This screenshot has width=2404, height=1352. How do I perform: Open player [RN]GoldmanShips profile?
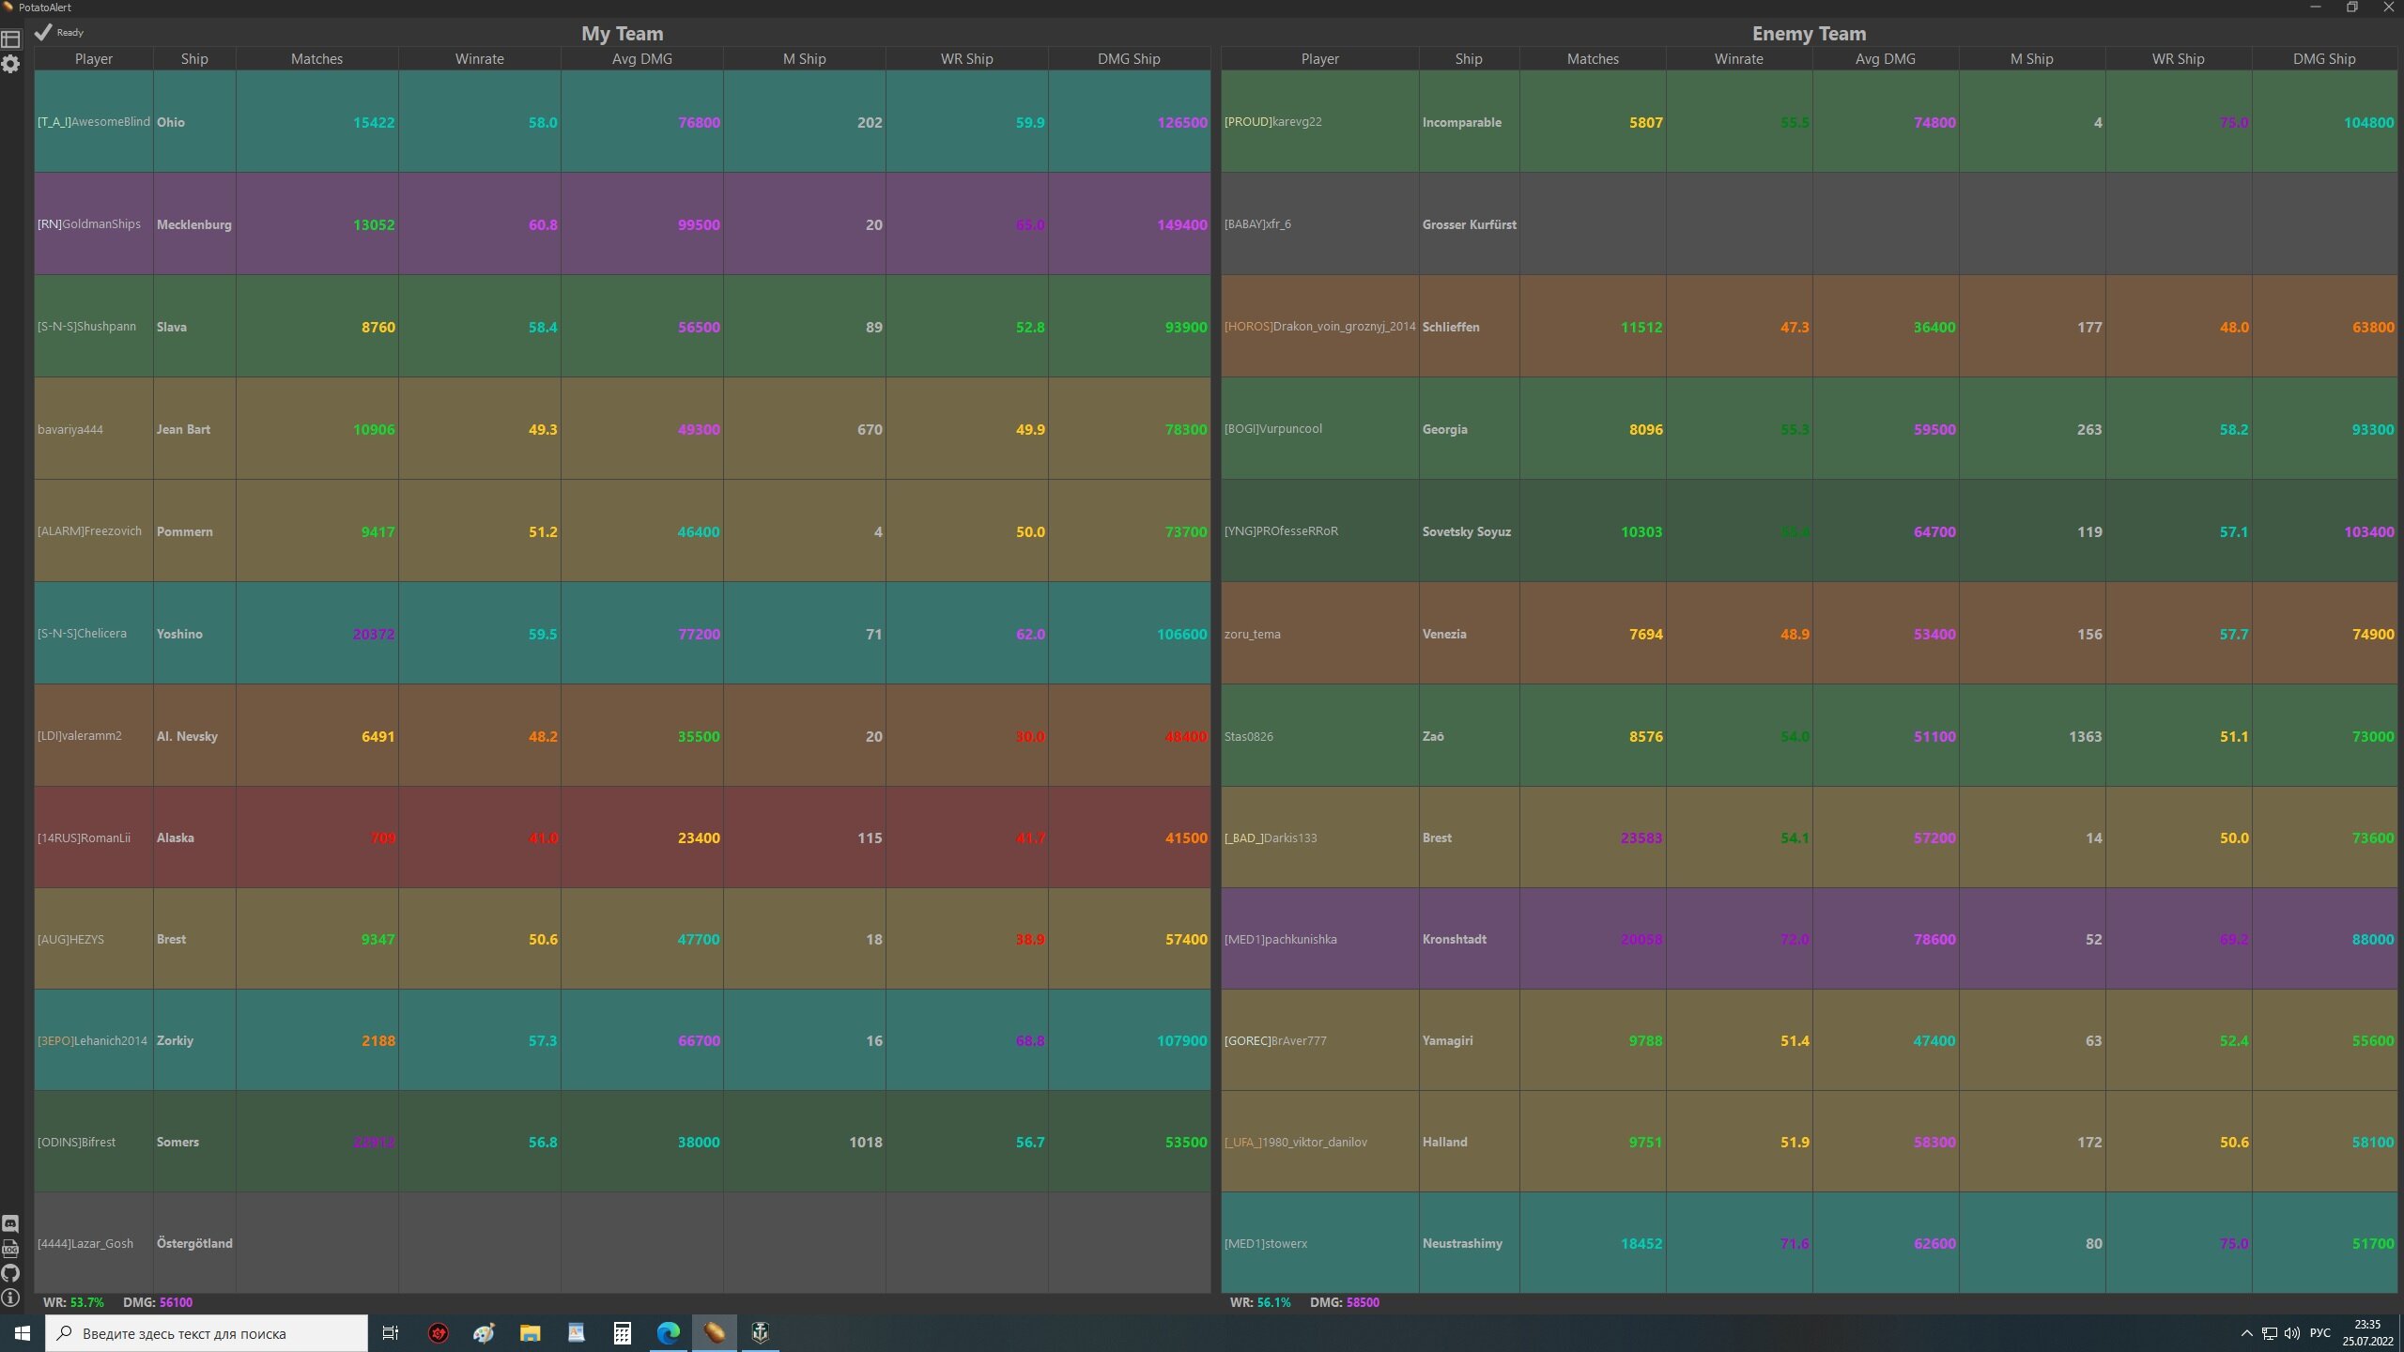[89, 224]
